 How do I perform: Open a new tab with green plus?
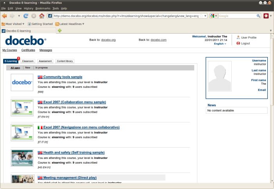59,30
